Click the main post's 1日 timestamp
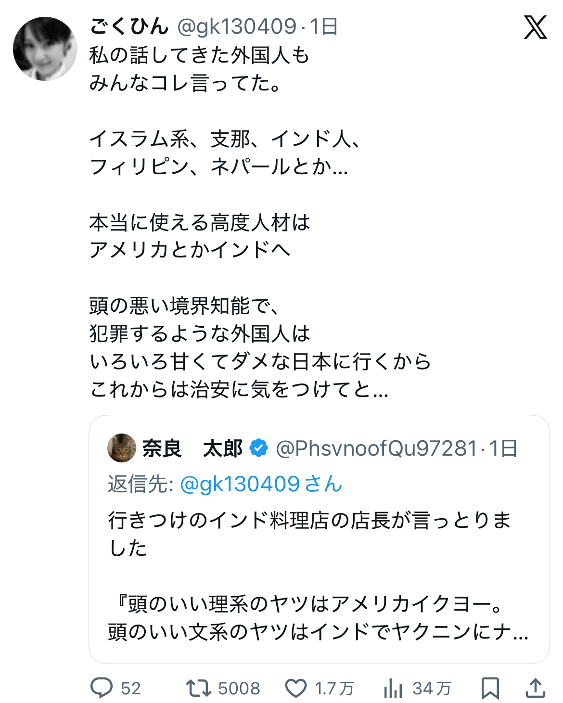563x703 pixels. pos(323,26)
